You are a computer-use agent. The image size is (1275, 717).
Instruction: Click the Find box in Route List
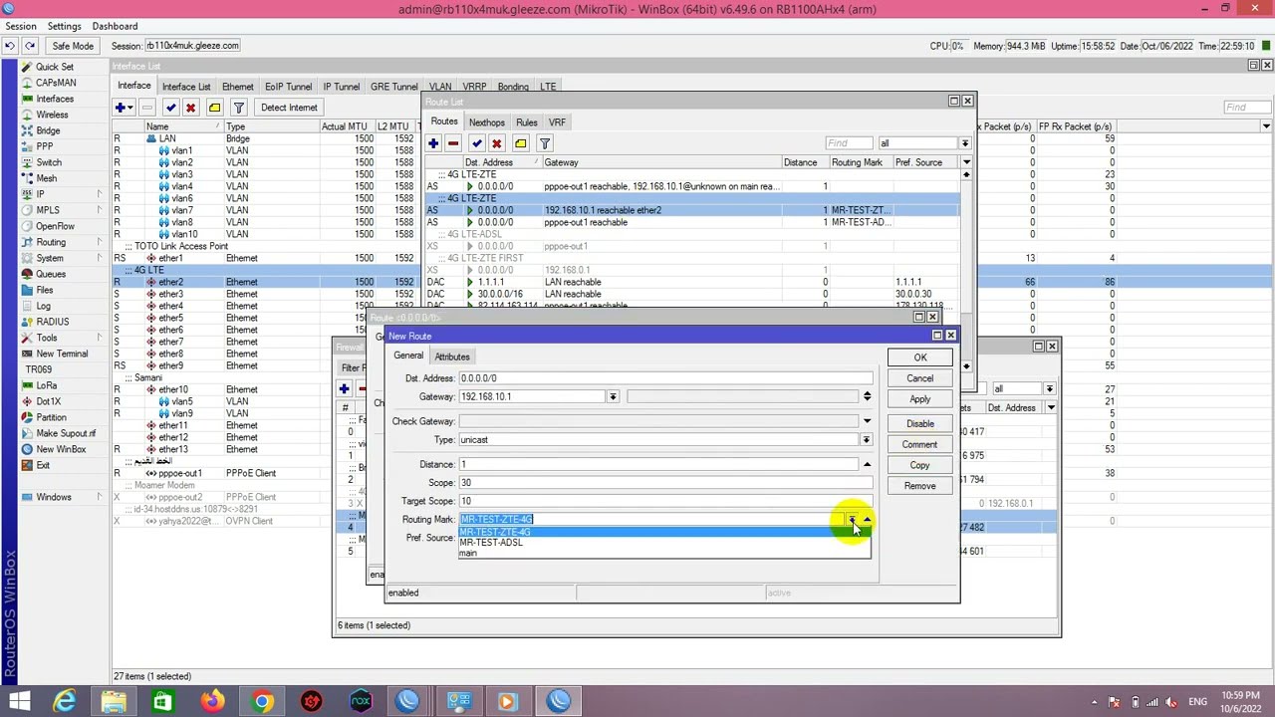pyautogui.click(x=850, y=143)
